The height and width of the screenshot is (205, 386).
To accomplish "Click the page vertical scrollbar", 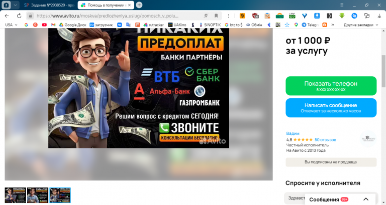I will point(383,71).
